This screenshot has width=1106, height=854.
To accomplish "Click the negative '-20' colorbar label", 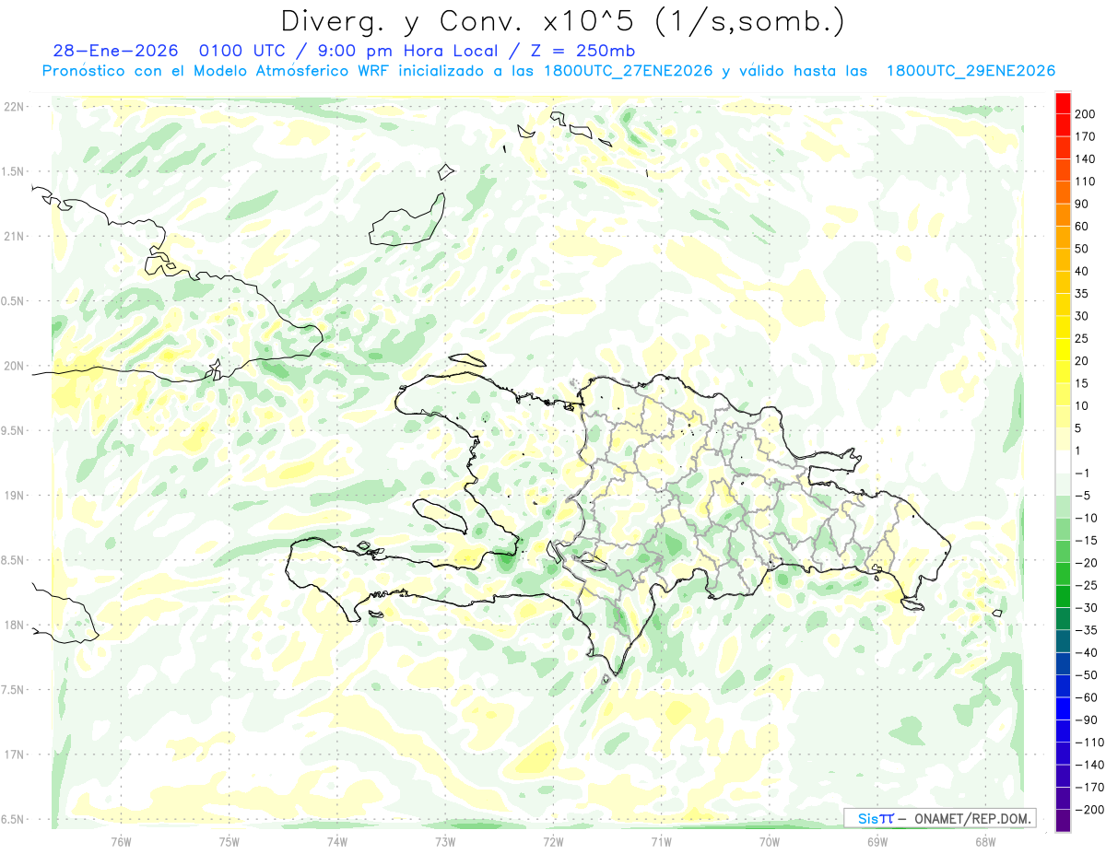I will [x=1088, y=563].
